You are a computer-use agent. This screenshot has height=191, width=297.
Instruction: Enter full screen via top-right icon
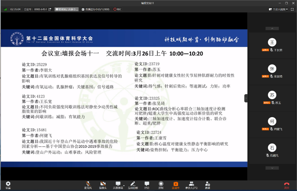coord(292,9)
